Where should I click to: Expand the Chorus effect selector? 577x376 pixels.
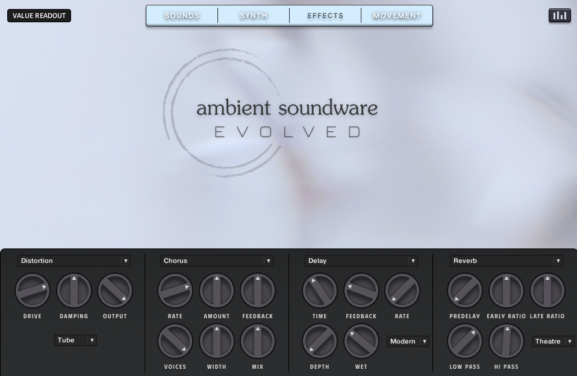pos(217,260)
